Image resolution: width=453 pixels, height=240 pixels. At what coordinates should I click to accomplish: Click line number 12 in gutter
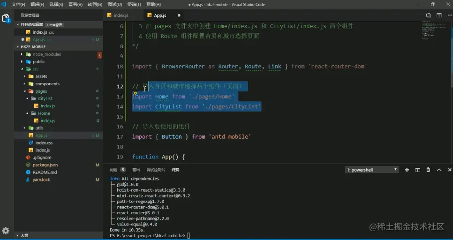(120, 86)
